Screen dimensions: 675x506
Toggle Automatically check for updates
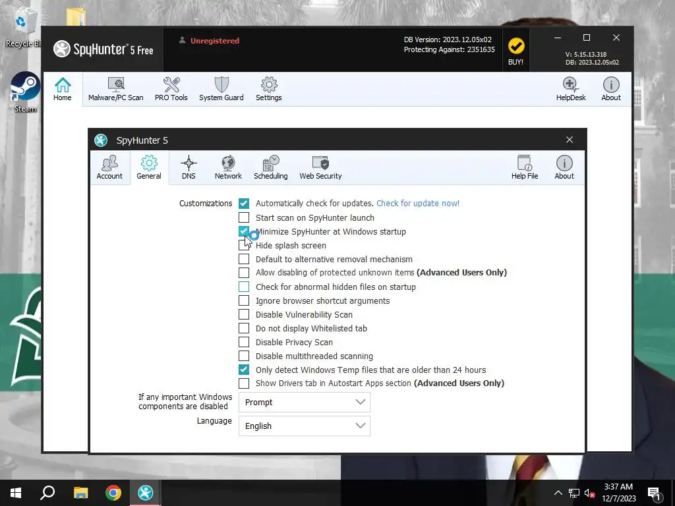[244, 203]
